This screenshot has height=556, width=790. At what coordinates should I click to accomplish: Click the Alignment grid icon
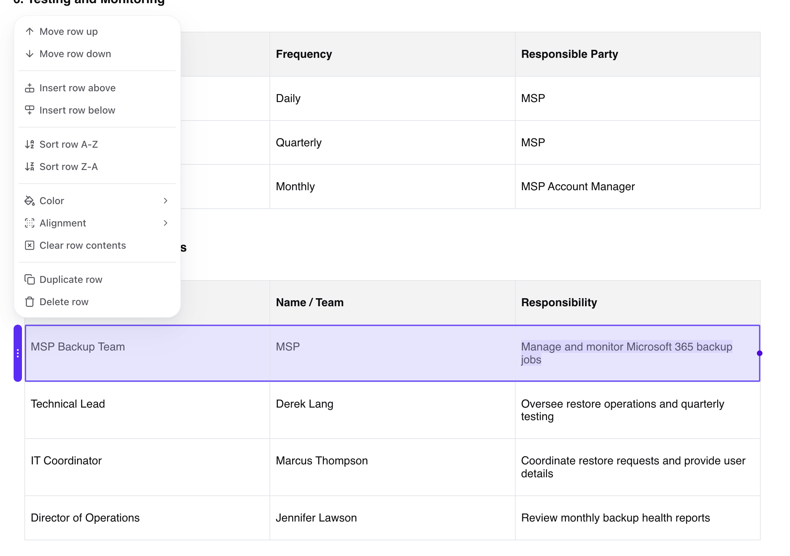coord(30,223)
